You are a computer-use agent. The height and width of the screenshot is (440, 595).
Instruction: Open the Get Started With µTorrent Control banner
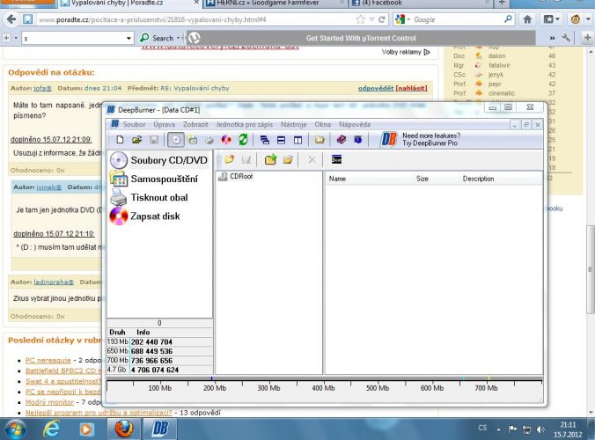point(361,38)
